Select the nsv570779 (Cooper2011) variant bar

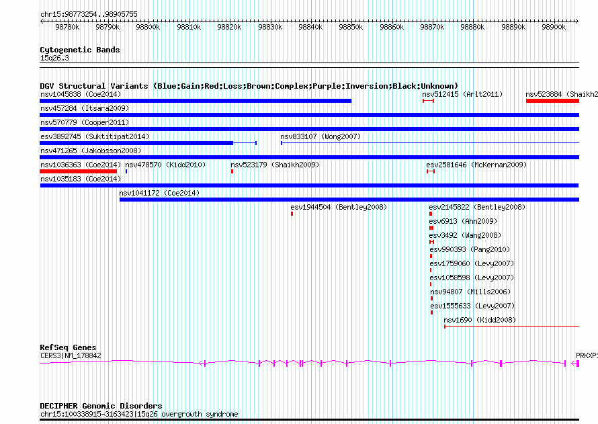(x=309, y=129)
